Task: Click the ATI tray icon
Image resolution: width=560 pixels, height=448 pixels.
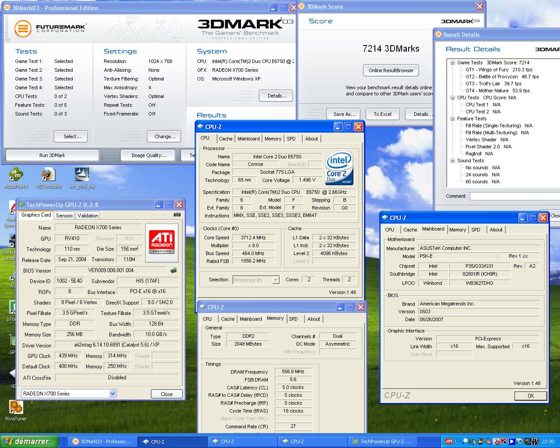Action: pyautogui.click(x=448, y=441)
